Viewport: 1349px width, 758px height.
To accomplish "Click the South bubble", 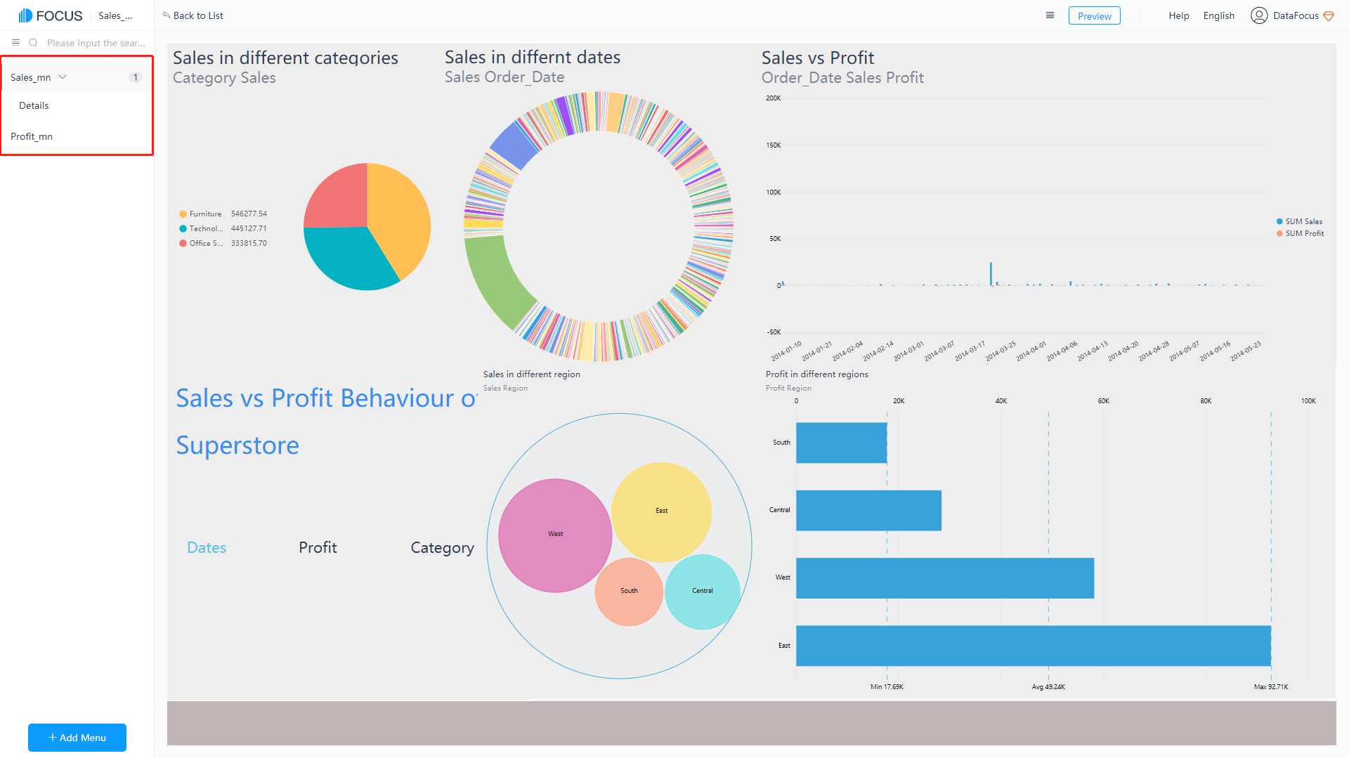I will [629, 592].
